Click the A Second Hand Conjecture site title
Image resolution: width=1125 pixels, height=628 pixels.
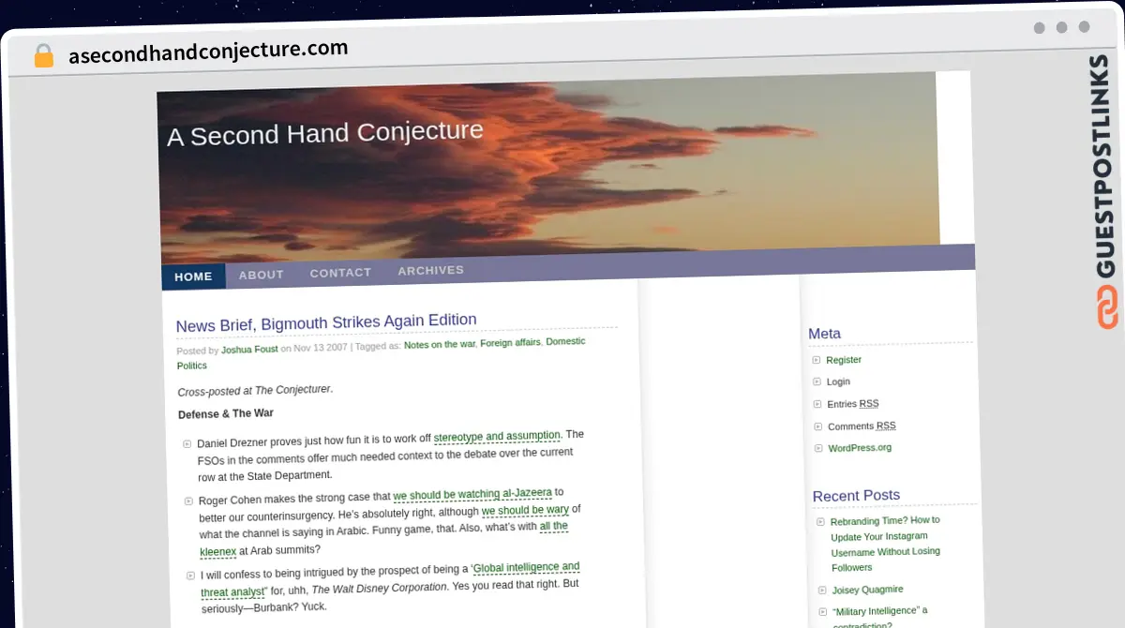point(325,133)
